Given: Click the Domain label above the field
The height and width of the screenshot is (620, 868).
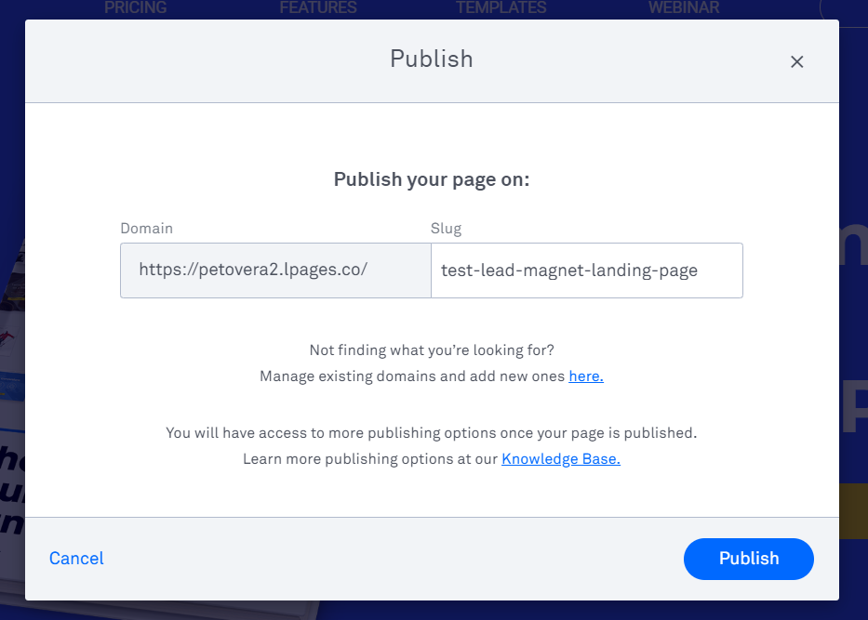Looking at the screenshot, I should 146,229.
